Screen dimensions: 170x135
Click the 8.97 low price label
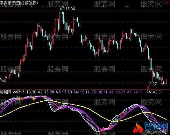click(x=153, y=84)
